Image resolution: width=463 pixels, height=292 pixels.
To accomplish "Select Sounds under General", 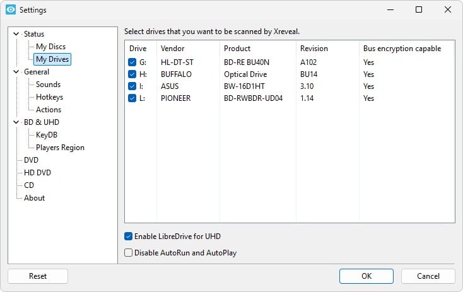I will [x=48, y=85].
